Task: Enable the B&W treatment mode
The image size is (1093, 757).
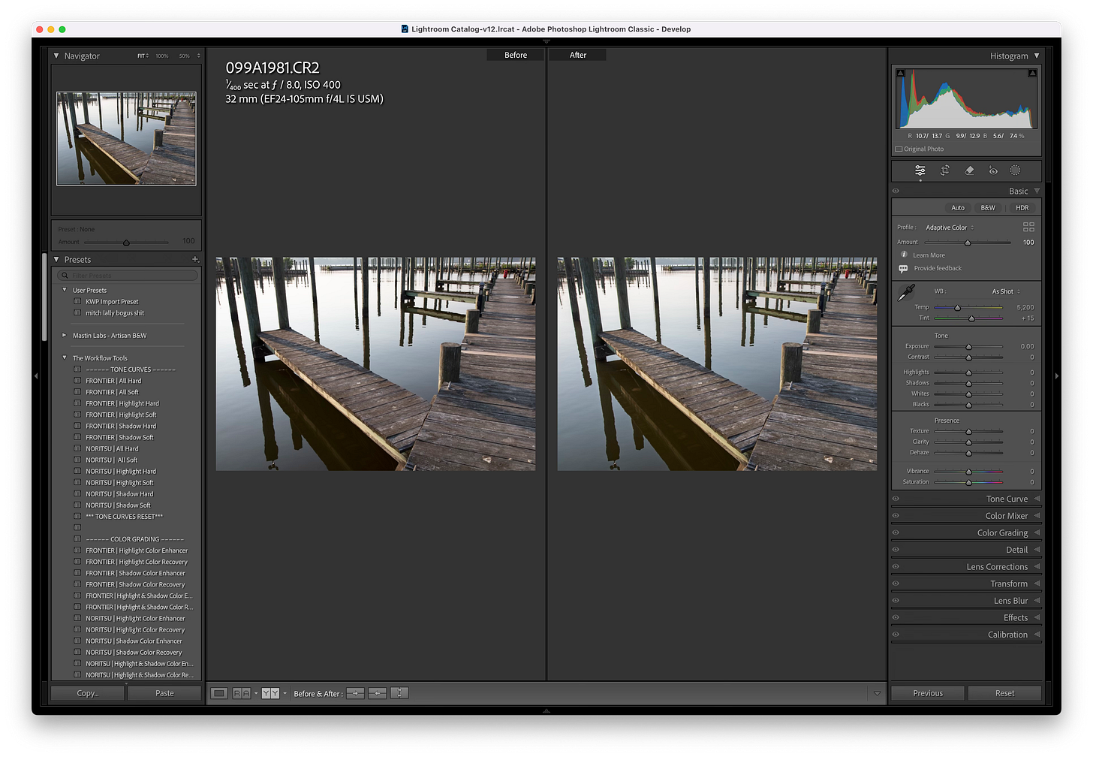Action: [989, 207]
